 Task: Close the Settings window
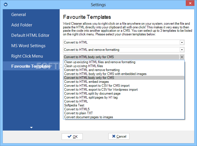point(190,3)
